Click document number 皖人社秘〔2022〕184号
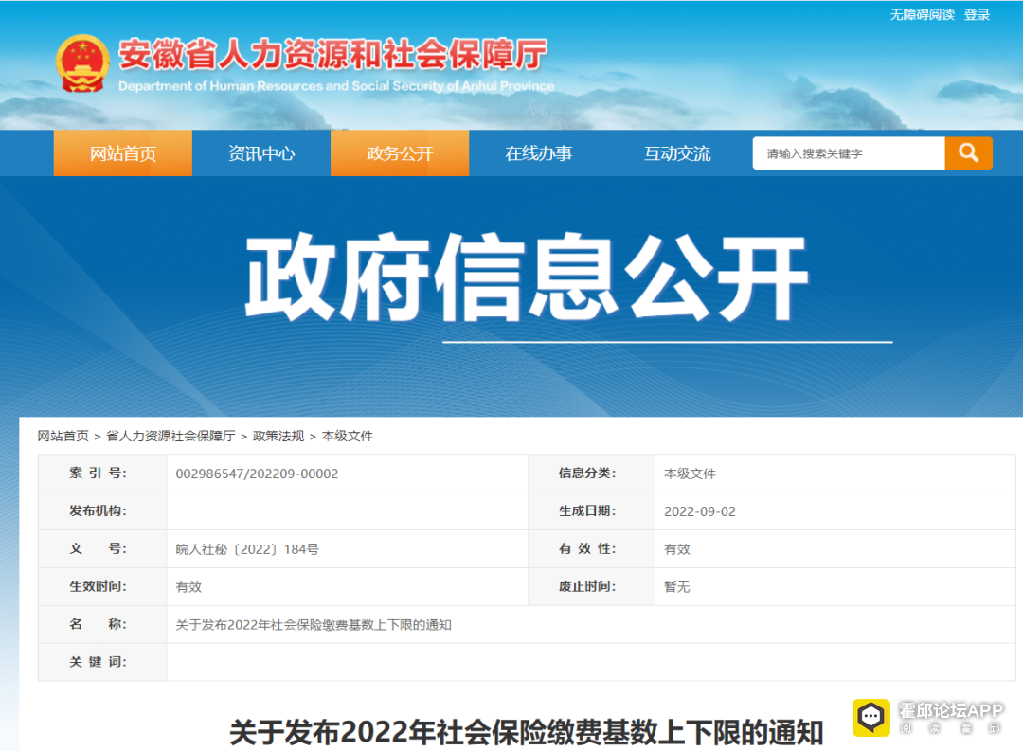Viewport: 1023px width, 751px height. pos(247,549)
